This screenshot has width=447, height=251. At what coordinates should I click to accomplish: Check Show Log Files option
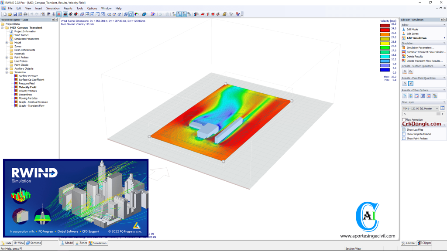click(403, 129)
